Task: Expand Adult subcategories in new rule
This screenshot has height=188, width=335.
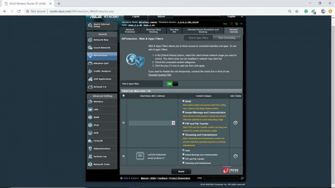Action: tap(180, 101)
